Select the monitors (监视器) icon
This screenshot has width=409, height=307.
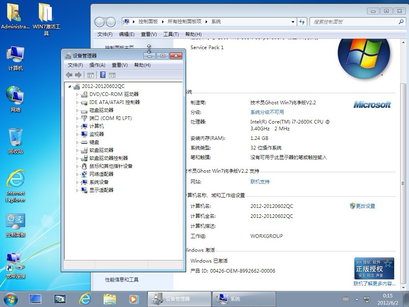84,134
